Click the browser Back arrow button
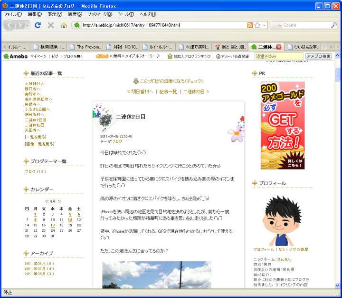The width and height of the screenshot is (342, 298). 10,25
